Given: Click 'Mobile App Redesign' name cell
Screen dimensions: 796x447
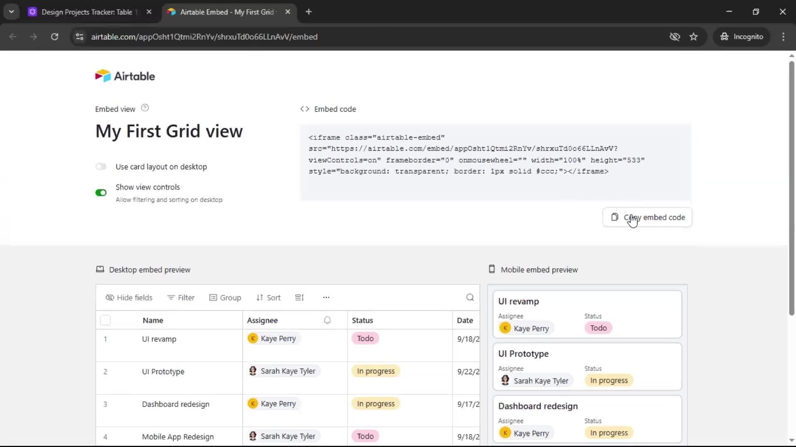Looking at the screenshot, I should (x=178, y=437).
